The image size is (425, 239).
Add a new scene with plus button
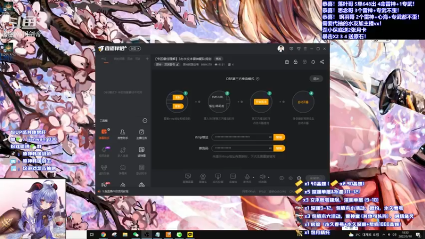pos(147,59)
